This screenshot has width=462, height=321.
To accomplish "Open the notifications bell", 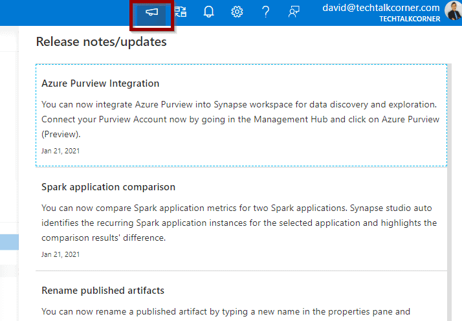I will point(208,12).
